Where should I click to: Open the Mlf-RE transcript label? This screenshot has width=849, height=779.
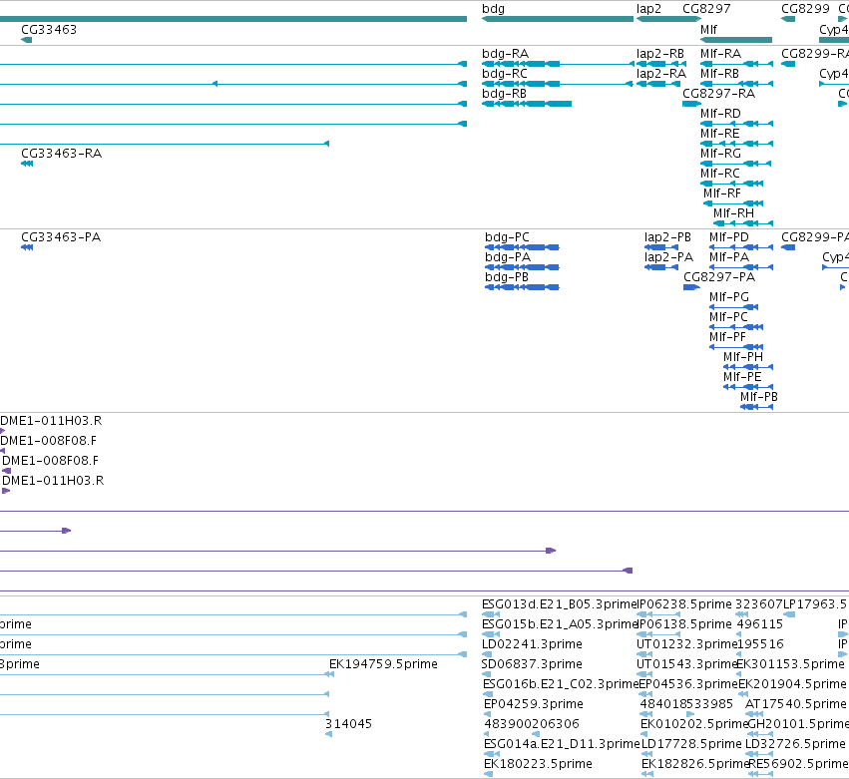[x=720, y=134]
